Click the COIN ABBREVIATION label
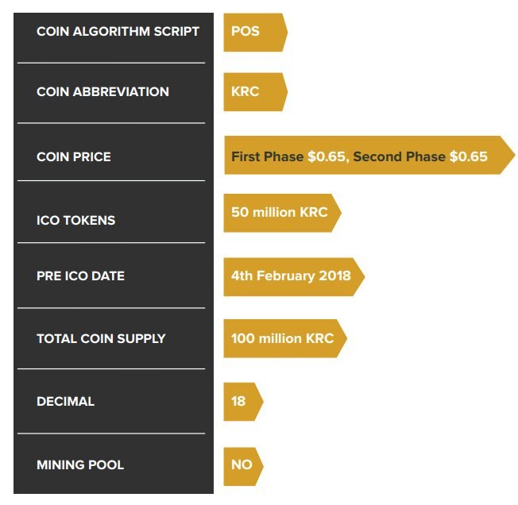 pos(102,92)
